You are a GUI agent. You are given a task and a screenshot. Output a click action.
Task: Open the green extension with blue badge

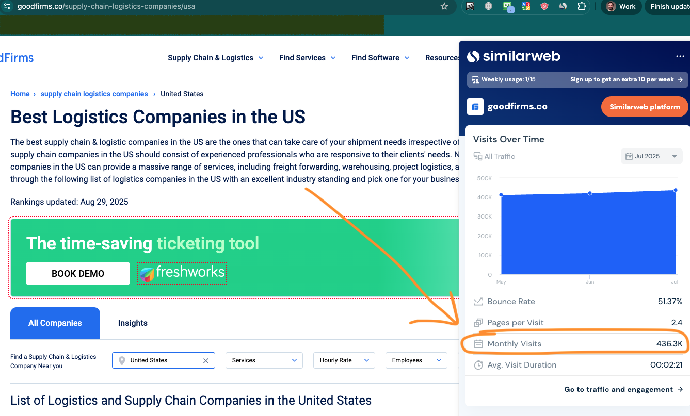(x=508, y=7)
